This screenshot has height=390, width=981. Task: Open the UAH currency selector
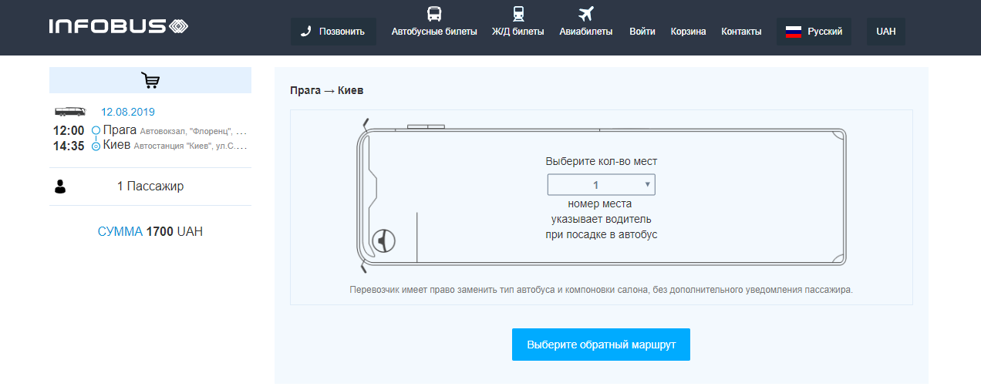pos(886,32)
